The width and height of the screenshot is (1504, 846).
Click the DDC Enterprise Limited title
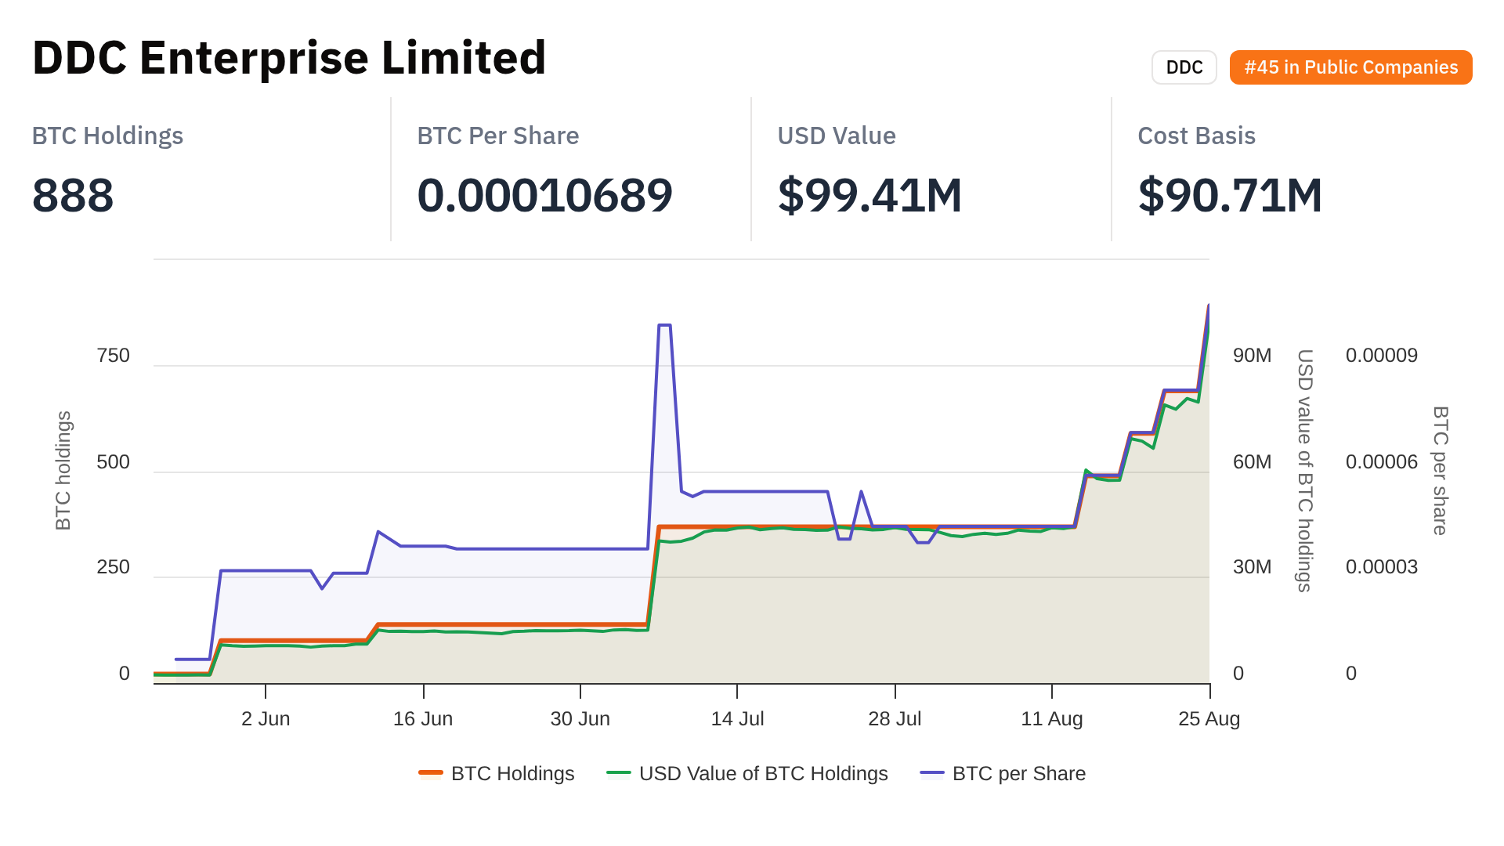pos(289,58)
